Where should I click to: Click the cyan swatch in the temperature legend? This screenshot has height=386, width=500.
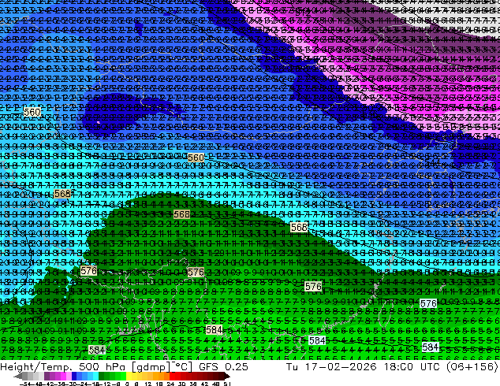pos(95,376)
